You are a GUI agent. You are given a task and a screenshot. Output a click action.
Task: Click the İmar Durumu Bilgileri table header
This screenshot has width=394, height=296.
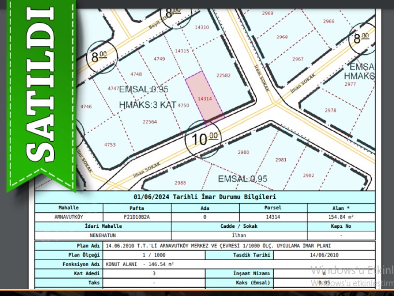click(204, 197)
